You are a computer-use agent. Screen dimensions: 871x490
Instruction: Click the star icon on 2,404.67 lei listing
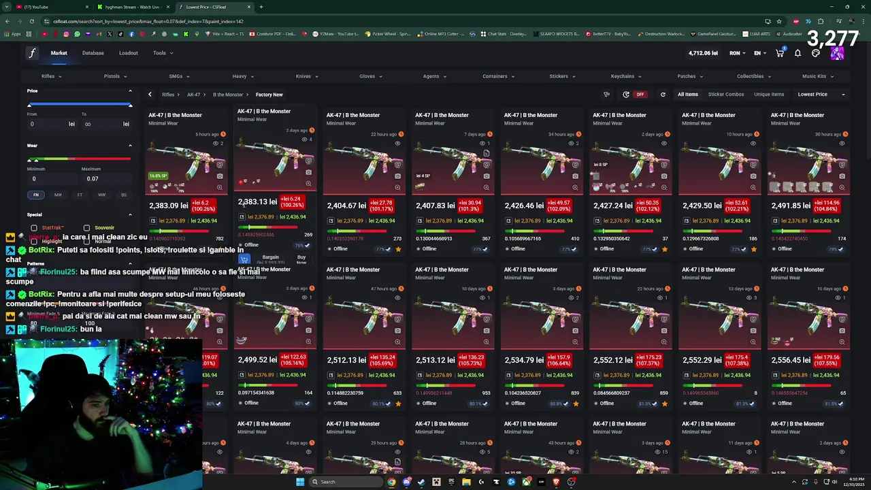[398, 249]
